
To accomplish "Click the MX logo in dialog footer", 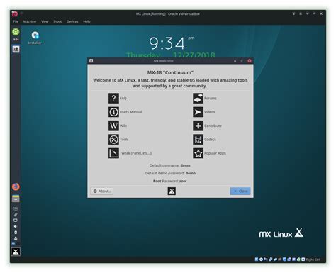I will pos(172,191).
